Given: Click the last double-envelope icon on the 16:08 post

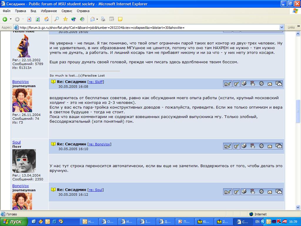Looking at the screenshot, I should (279, 84).
